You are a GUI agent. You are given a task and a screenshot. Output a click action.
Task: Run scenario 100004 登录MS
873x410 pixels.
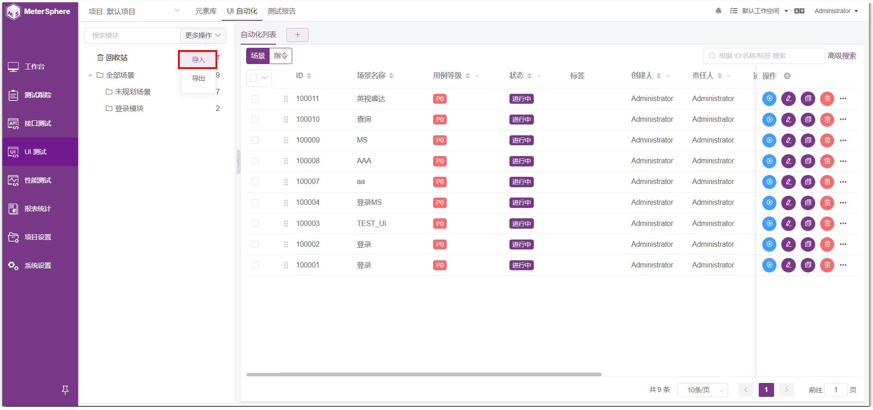[769, 203]
